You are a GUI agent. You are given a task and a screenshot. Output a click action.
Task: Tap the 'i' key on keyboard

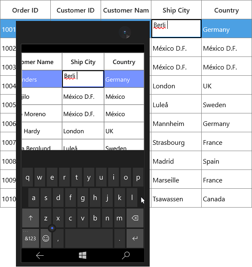(114, 177)
